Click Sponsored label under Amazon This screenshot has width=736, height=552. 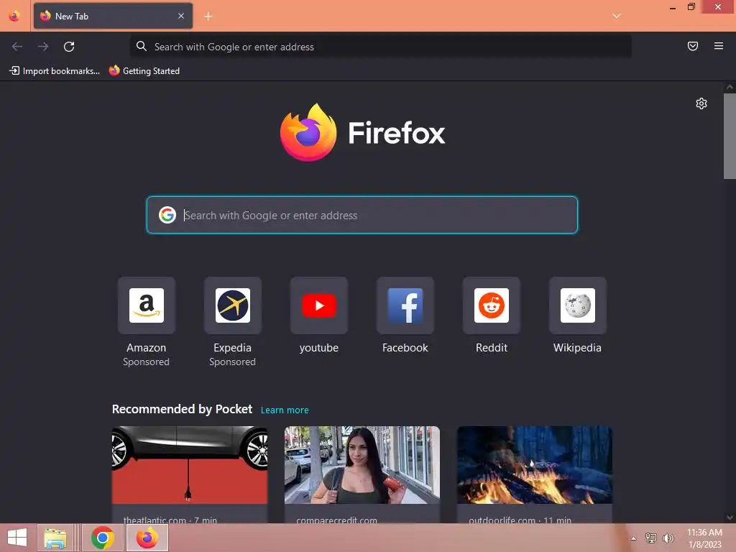tap(146, 362)
